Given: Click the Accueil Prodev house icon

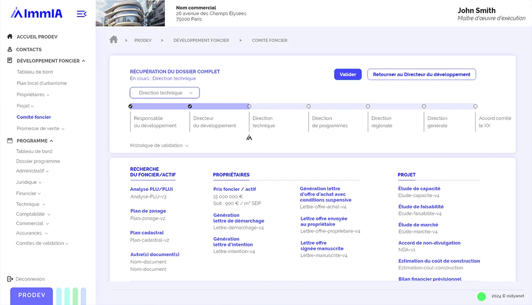Looking at the screenshot, I should point(10,36).
